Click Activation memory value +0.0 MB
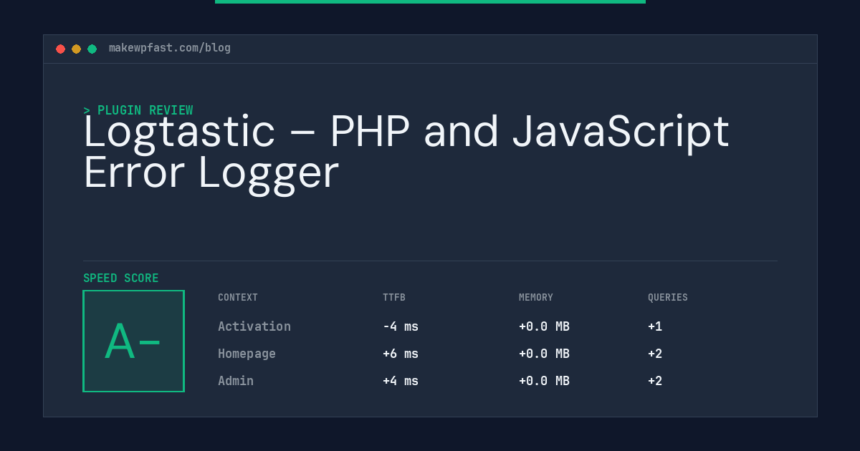This screenshot has height=451, width=860. [544, 326]
